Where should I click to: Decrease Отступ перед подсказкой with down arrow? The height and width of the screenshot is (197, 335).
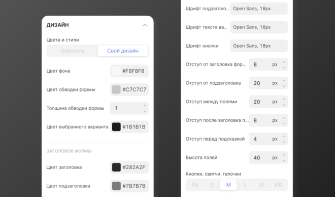pyautogui.click(x=284, y=142)
